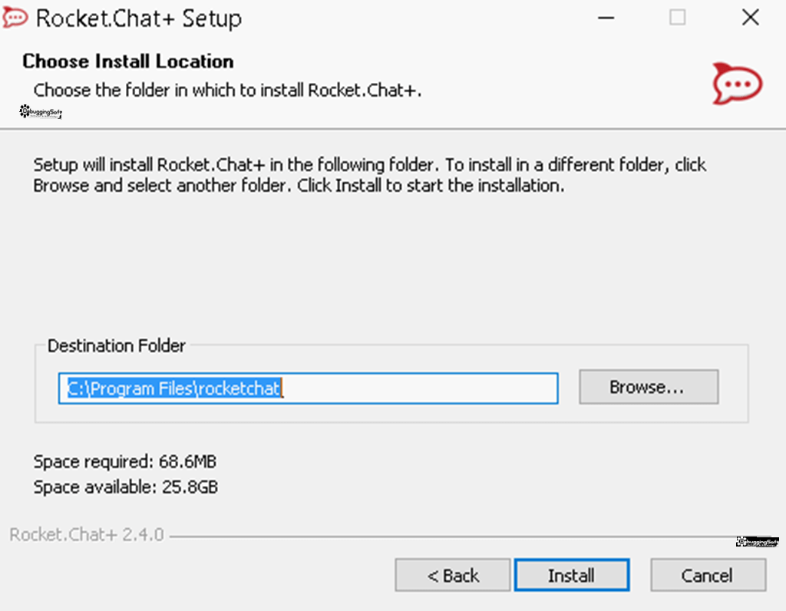
Task: Select the 'Space available: 25.8GB' text
Action: click(125, 487)
